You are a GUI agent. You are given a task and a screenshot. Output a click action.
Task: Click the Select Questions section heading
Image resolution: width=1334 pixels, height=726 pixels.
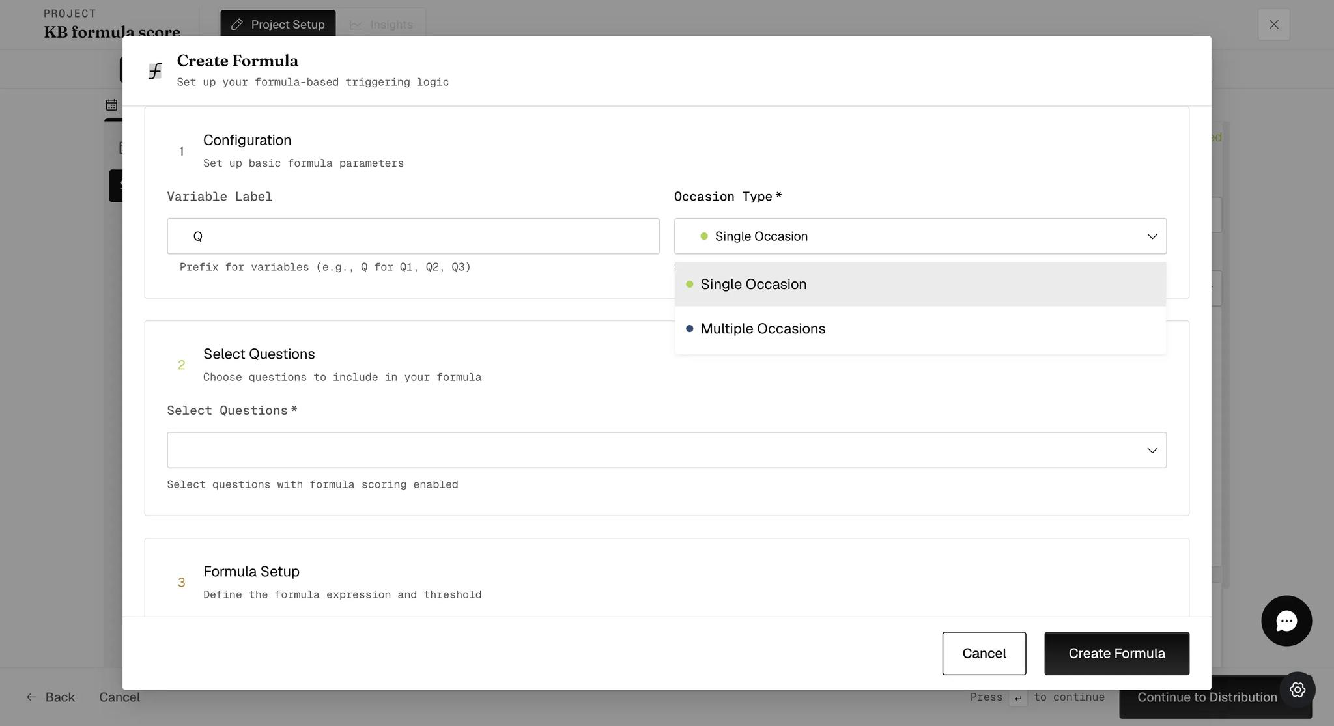click(259, 354)
